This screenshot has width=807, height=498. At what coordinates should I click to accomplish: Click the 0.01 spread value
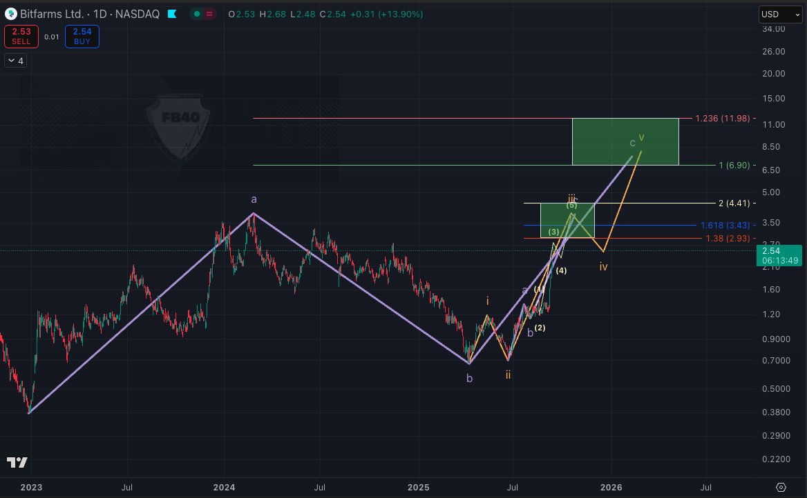[x=51, y=37]
